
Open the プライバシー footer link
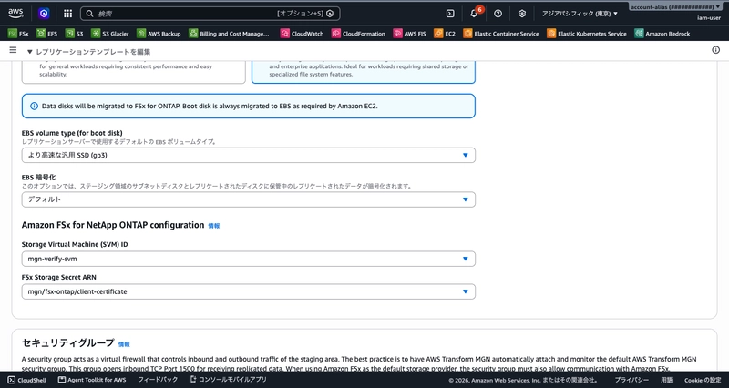click(x=631, y=380)
